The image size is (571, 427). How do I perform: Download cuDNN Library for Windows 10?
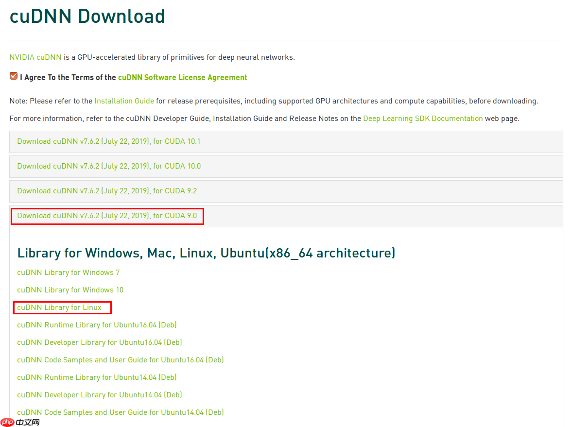pyautogui.click(x=70, y=290)
